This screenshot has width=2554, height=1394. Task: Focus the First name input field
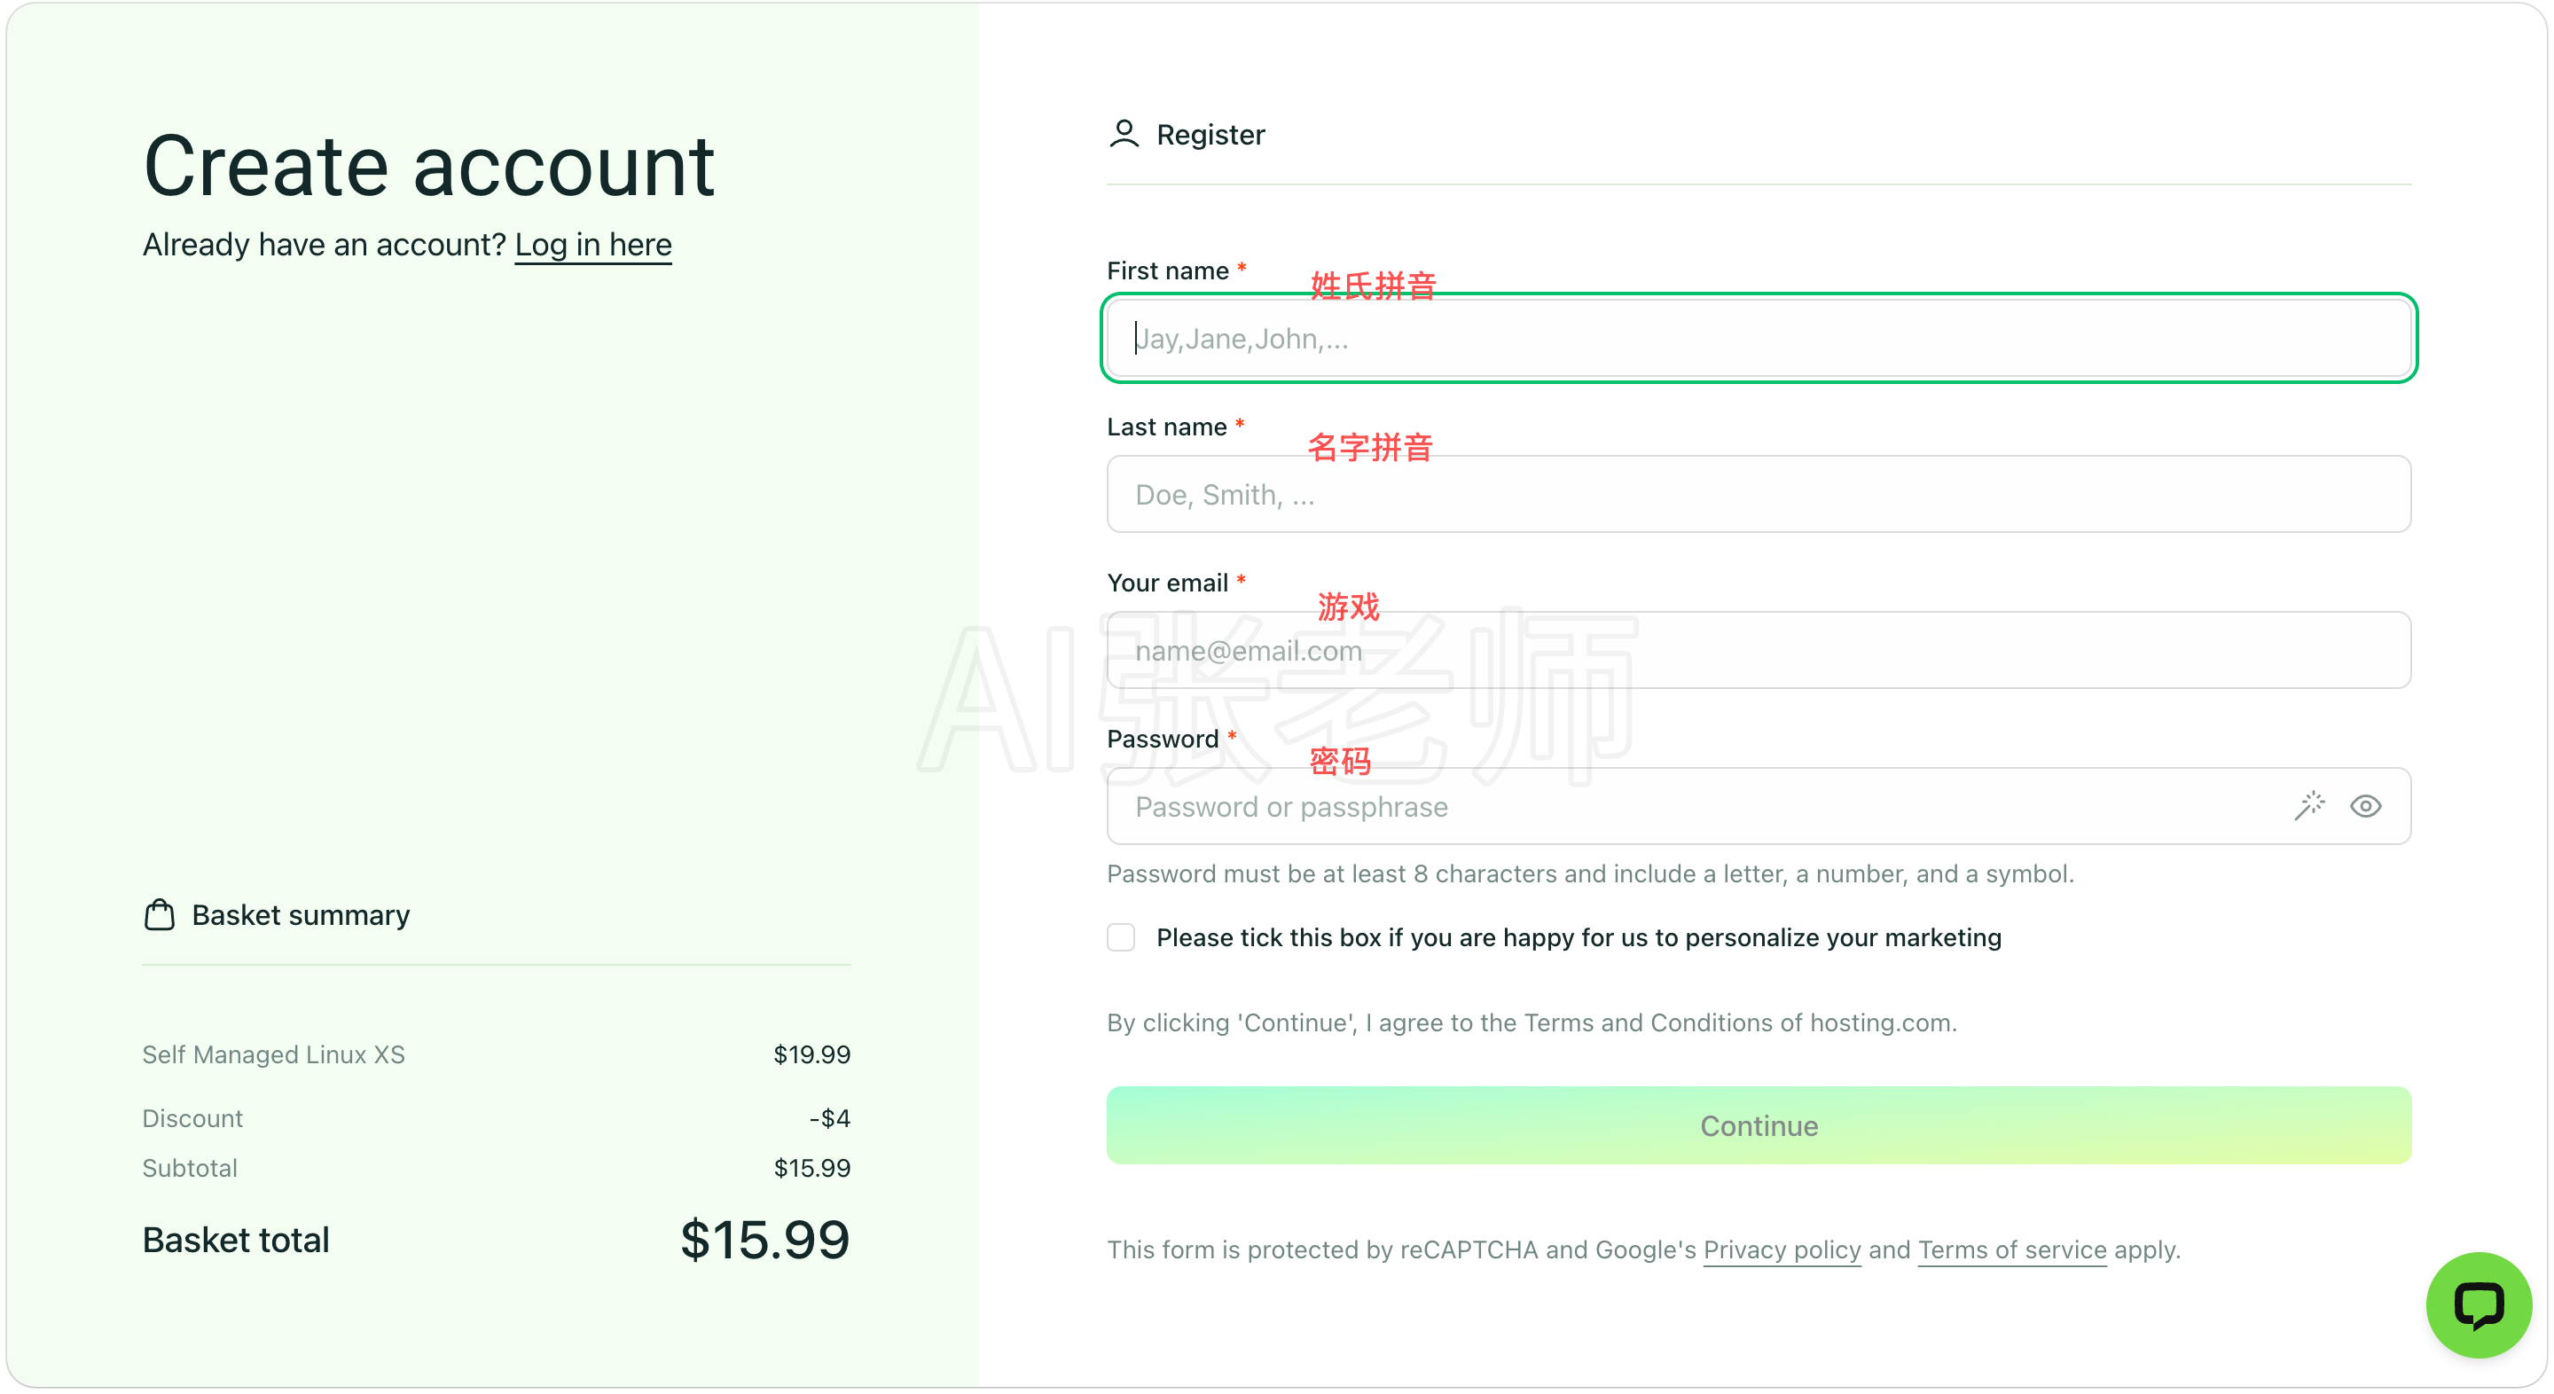[1758, 338]
